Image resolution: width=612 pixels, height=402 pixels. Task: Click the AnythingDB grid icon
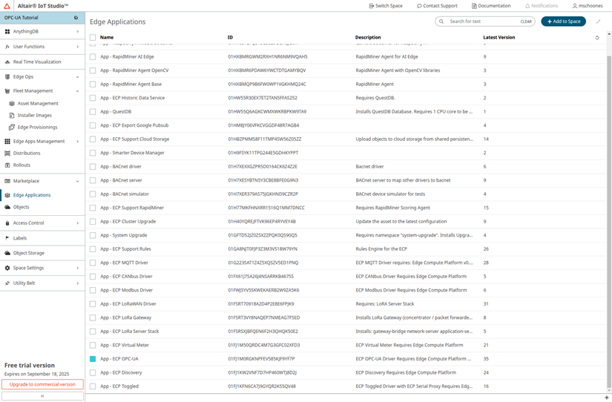pyautogui.click(x=7, y=32)
